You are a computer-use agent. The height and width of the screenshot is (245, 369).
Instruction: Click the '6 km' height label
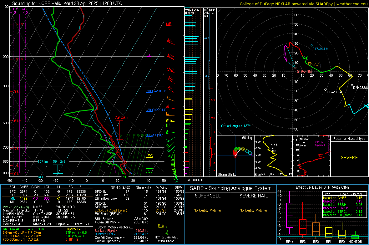pyautogui.click(x=18, y=121)
